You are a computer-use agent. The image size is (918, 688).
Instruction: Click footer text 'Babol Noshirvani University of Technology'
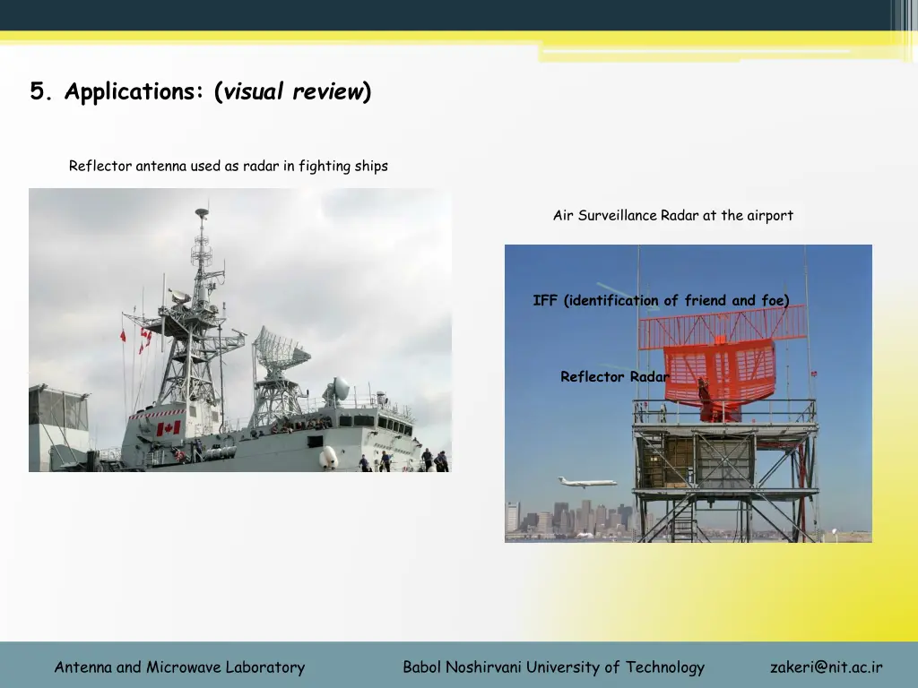point(554,667)
